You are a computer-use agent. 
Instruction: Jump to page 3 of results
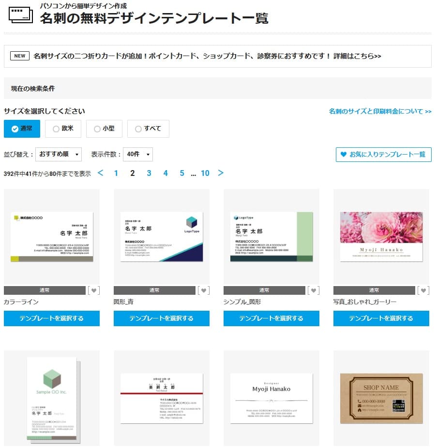click(149, 173)
